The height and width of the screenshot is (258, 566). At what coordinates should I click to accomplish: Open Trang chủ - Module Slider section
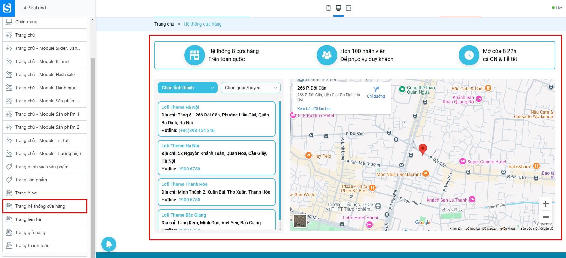pyautogui.click(x=45, y=48)
